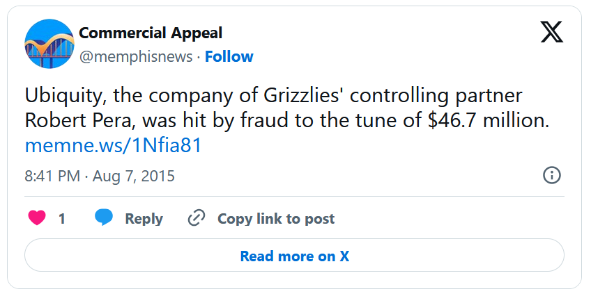Click the Aug 7, 2015 date
Image resolution: width=591 pixels, height=296 pixels.
134,176
